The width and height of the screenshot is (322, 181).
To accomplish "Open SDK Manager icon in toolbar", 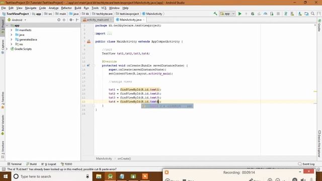I will pyautogui.click(x=300, y=14).
